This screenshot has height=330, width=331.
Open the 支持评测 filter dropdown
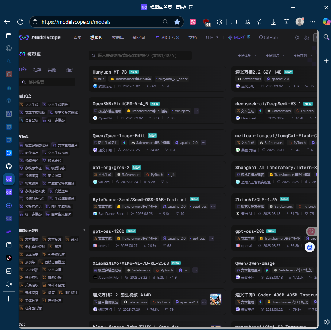(303, 56)
